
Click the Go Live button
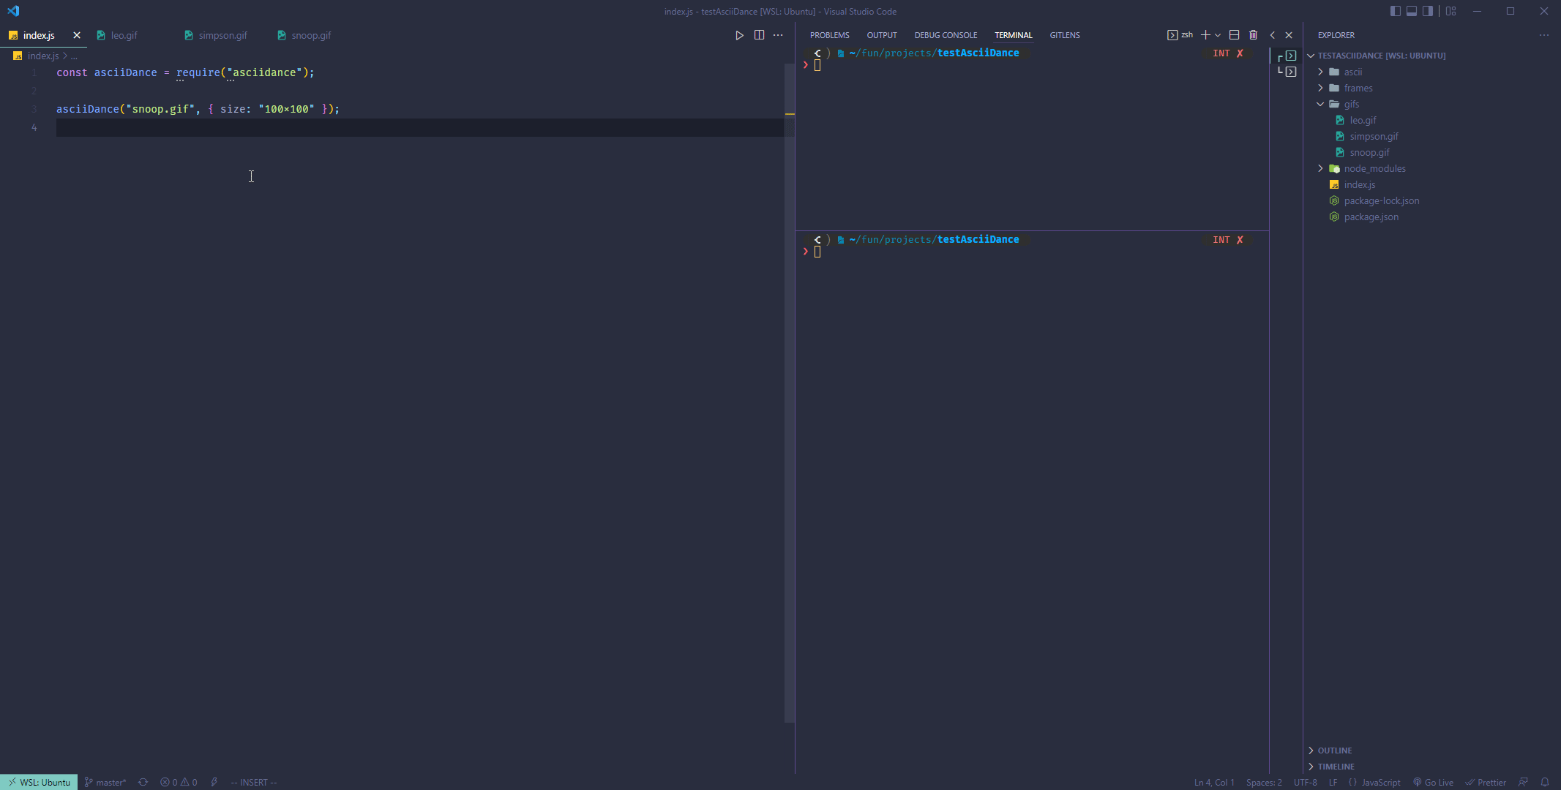(x=1433, y=782)
